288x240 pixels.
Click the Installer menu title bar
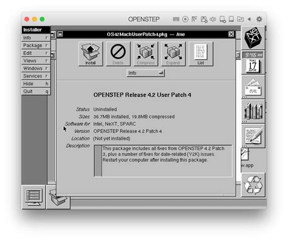(x=36, y=30)
